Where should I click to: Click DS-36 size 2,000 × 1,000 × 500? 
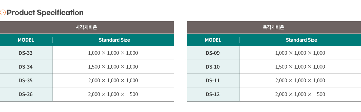[x=113, y=94]
